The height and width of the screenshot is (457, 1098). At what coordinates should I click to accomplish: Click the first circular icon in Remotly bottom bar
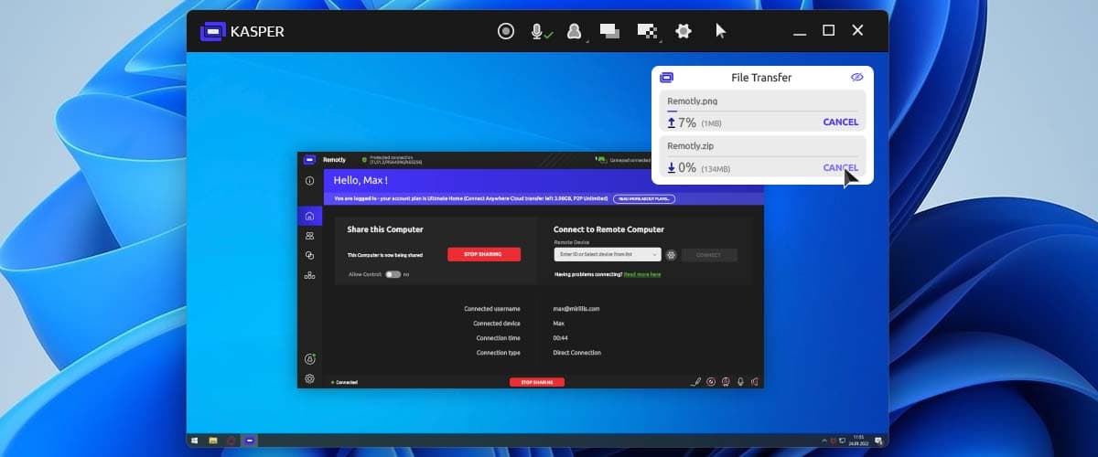(x=711, y=382)
